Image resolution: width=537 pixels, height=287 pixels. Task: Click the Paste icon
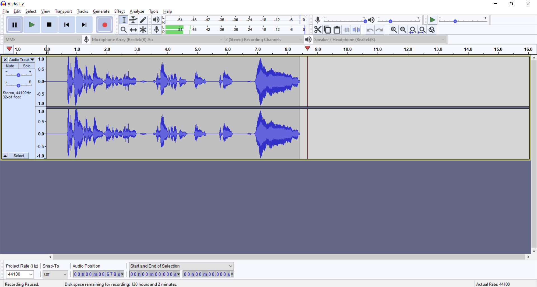click(337, 30)
